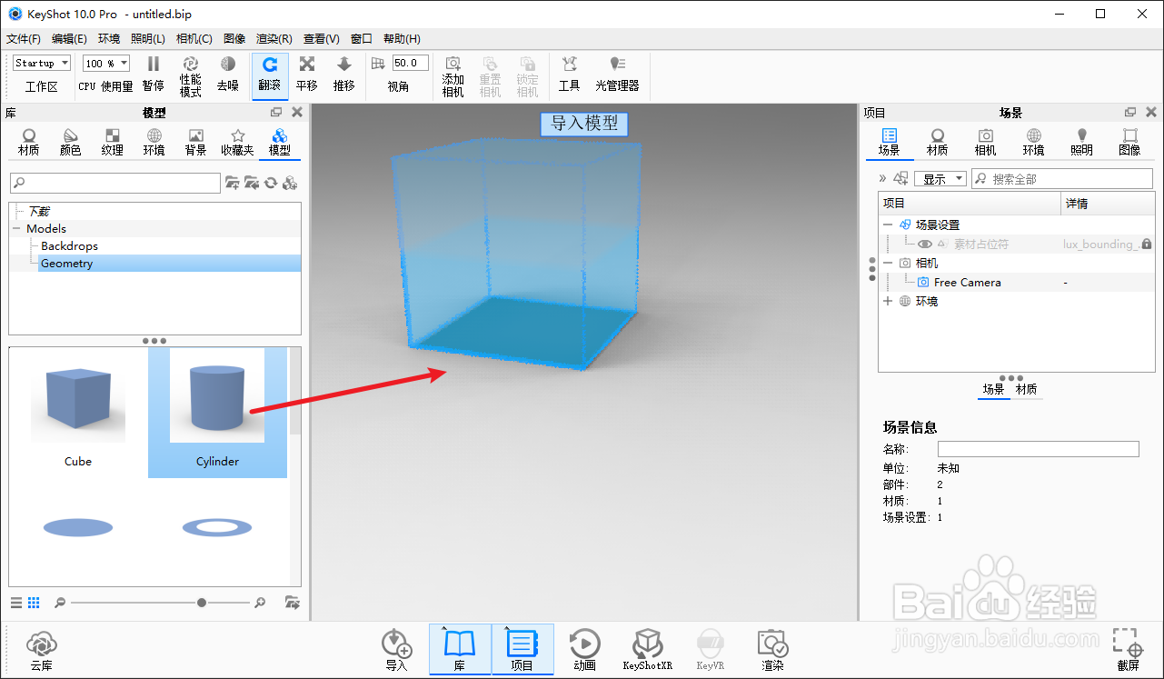Open the Render (渲染) dialog
This screenshot has height=679, width=1164.
(772, 651)
